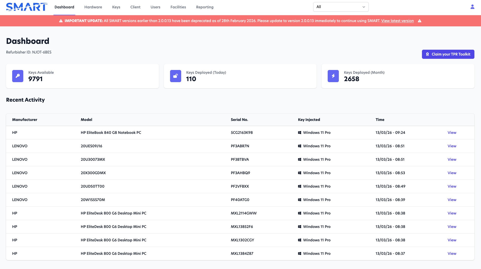481x269 pixels.
Task: Click the lightning icon on Keys Deployed Month card
Action: 333,76
